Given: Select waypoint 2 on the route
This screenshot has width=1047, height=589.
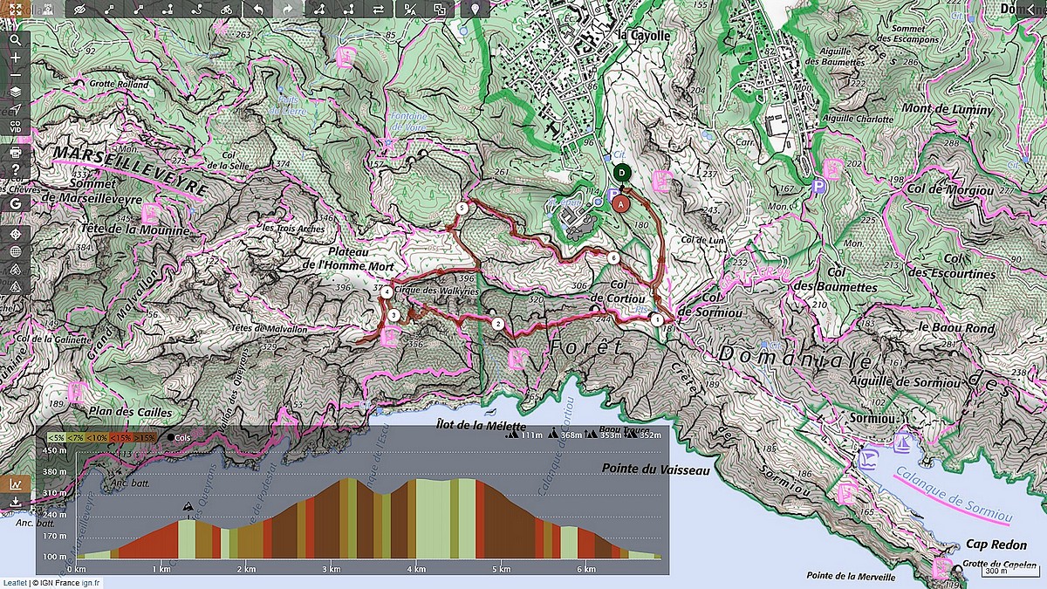Looking at the screenshot, I should [497, 324].
